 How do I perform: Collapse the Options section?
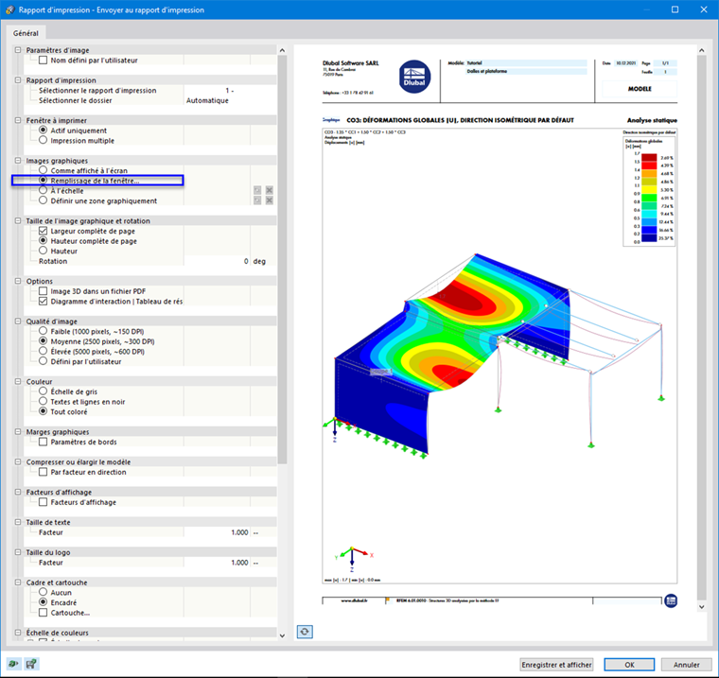(x=18, y=281)
